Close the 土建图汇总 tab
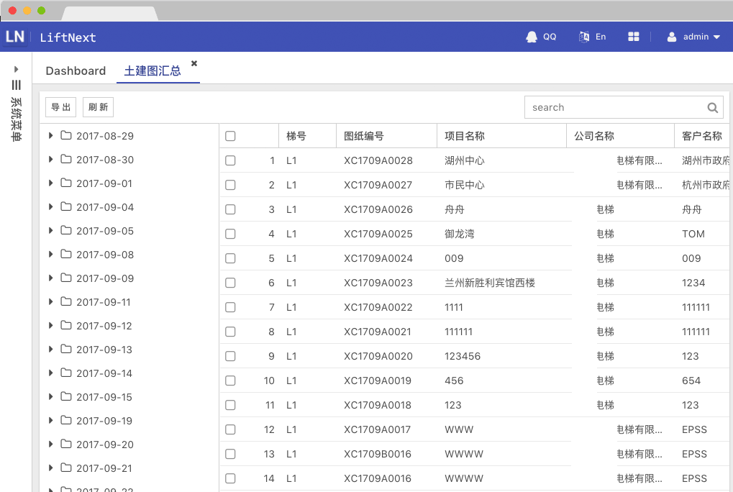This screenshot has width=733, height=492. (194, 63)
